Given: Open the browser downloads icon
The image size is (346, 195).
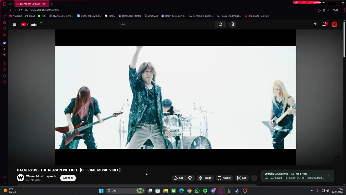Looking at the screenshot, I should click(329, 10).
